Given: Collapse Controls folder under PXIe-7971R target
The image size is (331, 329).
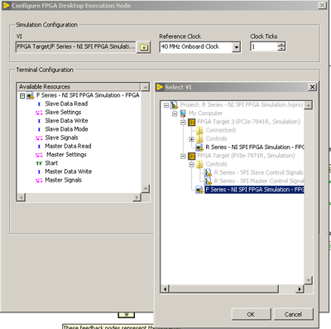Looking at the screenshot, I should tap(192, 165).
